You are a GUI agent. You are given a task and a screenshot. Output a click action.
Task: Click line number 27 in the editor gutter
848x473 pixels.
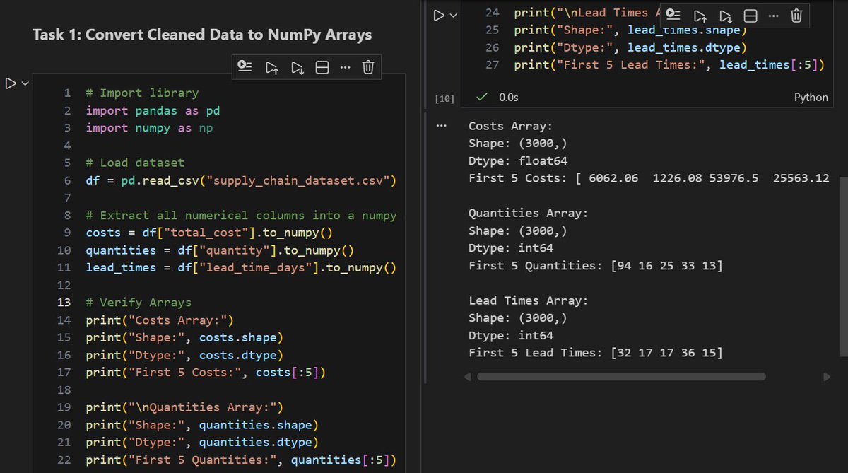[493, 65]
